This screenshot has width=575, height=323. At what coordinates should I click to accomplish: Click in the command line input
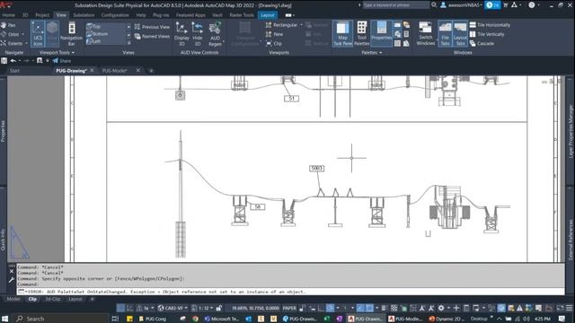pyautogui.click(x=290, y=292)
